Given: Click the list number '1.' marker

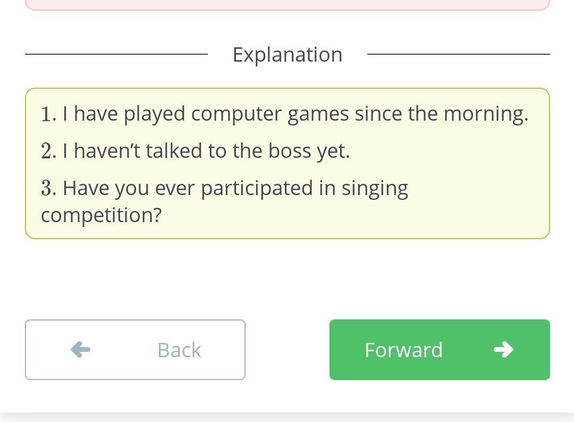Looking at the screenshot, I should click(49, 114).
